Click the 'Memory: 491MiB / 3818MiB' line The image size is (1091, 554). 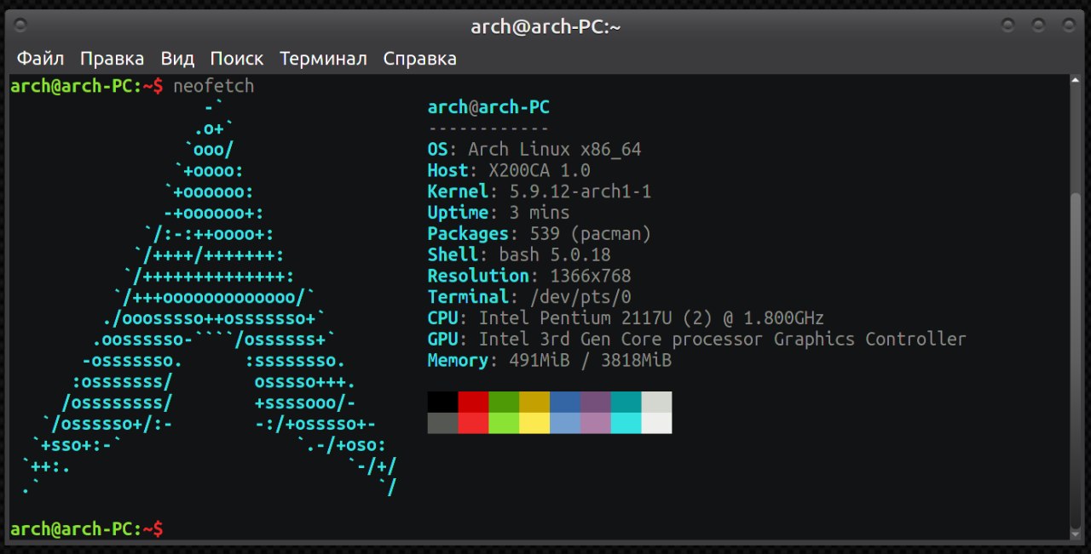[550, 360]
